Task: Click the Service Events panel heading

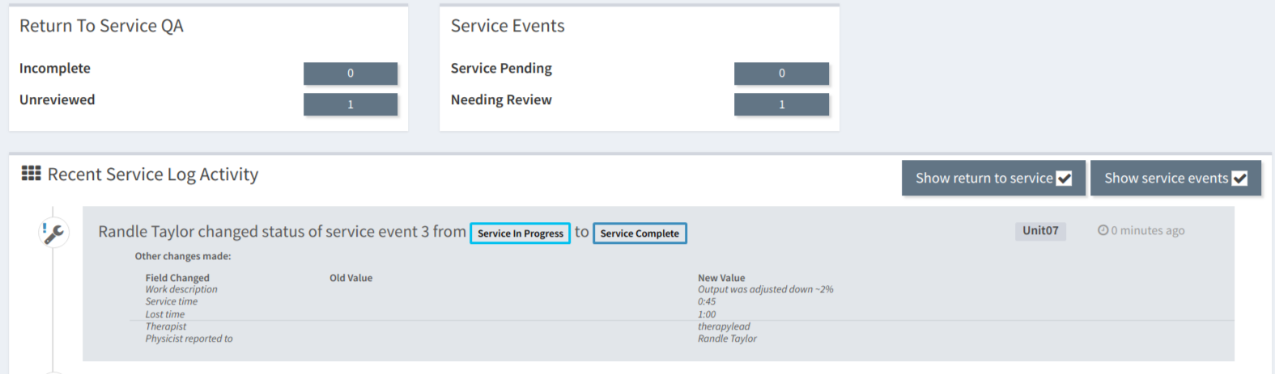Action: pos(508,26)
